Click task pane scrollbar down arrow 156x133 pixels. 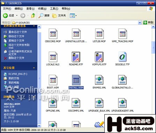click(x=39, y=126)
